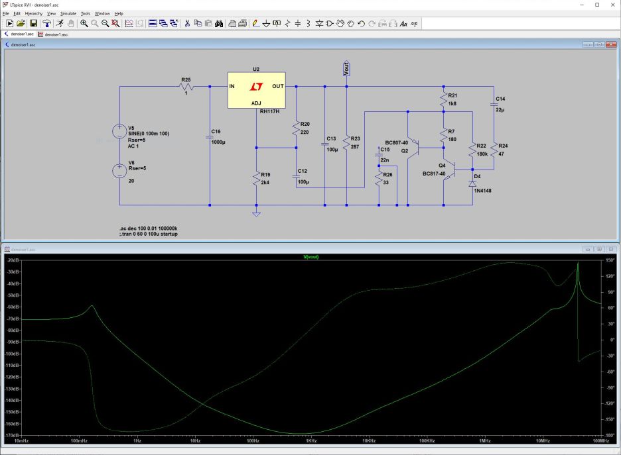Screen dimensions: 621x455
Task: Open the Hierarchy menu
Action: 34,13
